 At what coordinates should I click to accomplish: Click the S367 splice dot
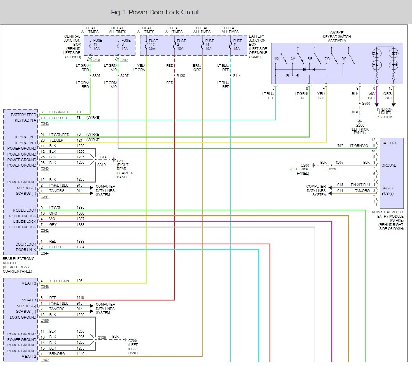90,75
